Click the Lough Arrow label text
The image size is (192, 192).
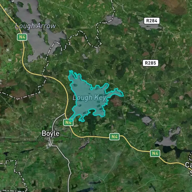tap(36, 26)
